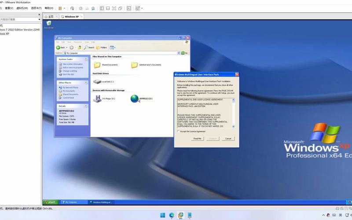Take a snapshot using the clock icon
Screen dimensions: 352x220
[81, 8]
